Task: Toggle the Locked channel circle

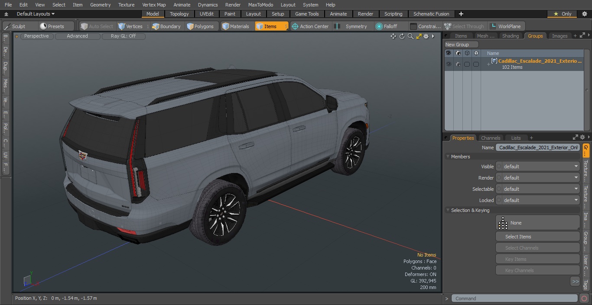Action: pos(499,200)
